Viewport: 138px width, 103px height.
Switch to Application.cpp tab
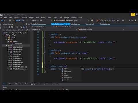coord(105,24)
